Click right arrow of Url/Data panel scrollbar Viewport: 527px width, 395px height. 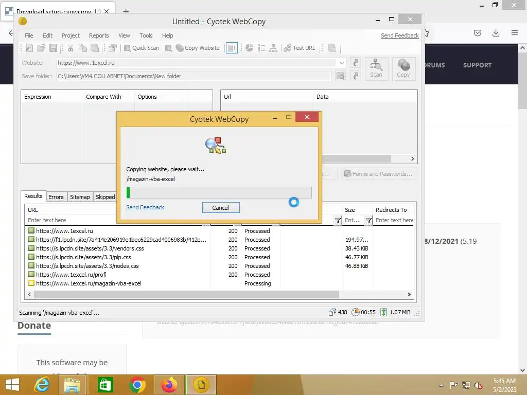coord(413,158)
